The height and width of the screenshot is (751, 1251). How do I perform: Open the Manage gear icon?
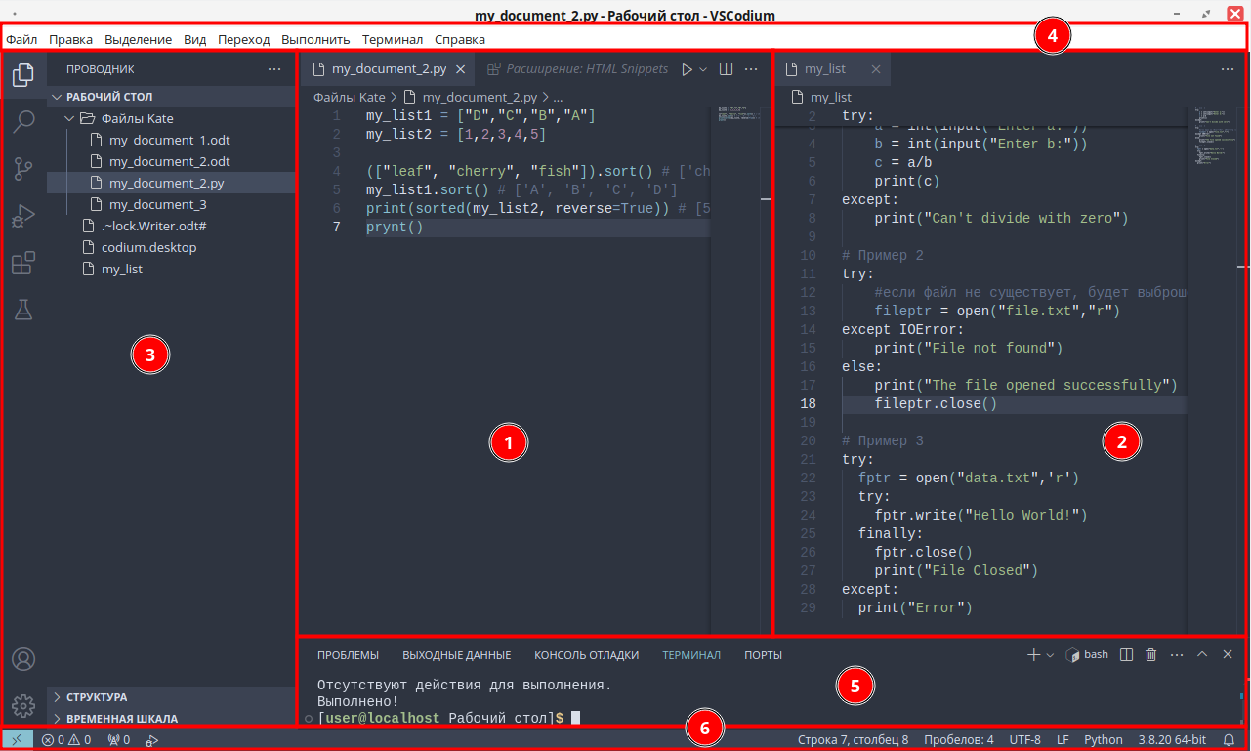[x=23, y=705]
